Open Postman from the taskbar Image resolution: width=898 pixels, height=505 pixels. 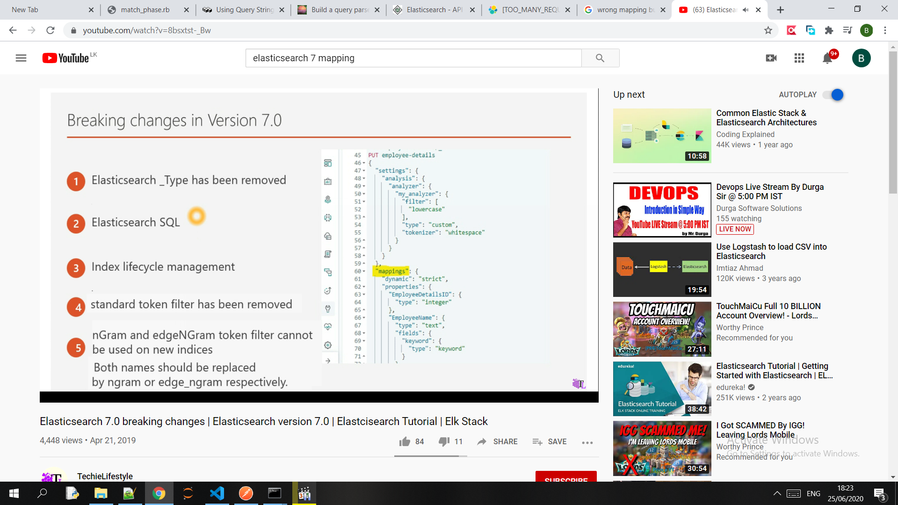[246, 493]
